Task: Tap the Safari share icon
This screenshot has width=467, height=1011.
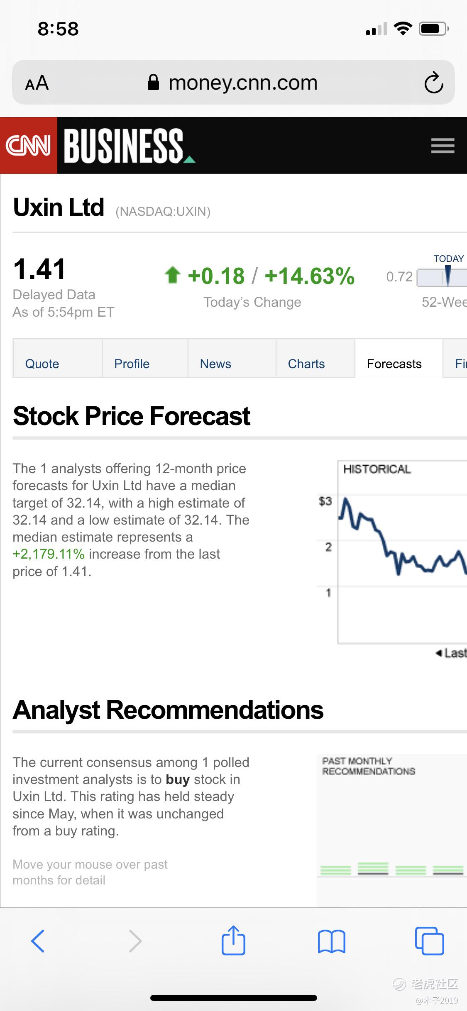Action: click(x=233, y=941)
